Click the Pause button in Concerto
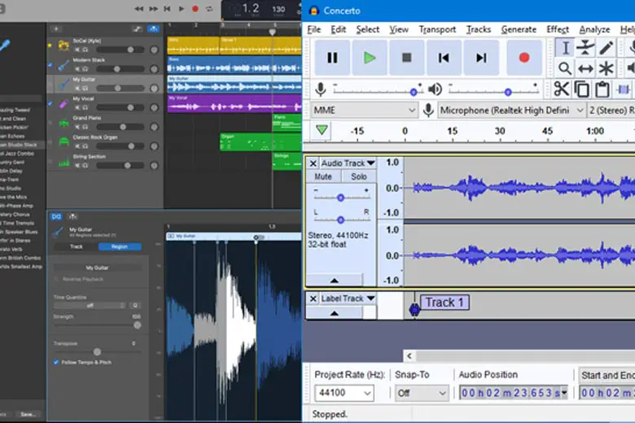This screenshot has height=423, width=635. [332, 58]
